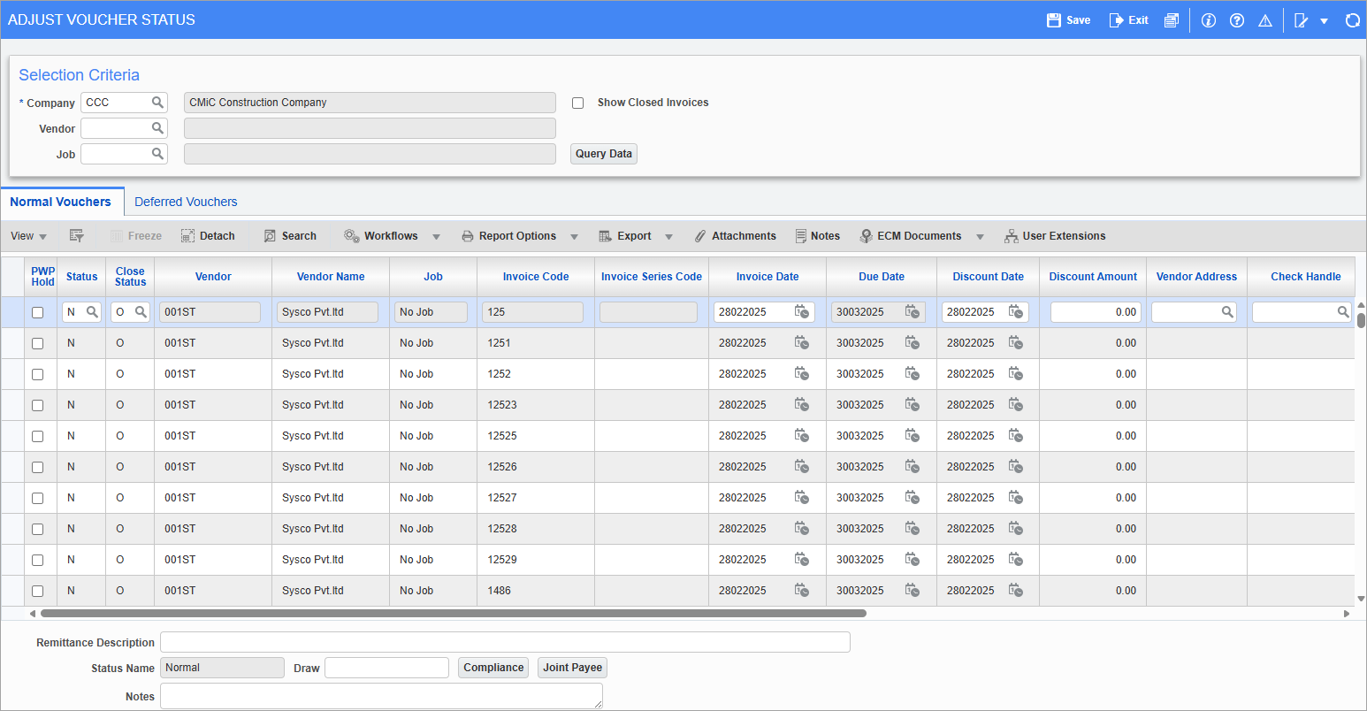1367x711 pixels.
Task: Open the Search tool in the grid toolbar
Action: [290, 235]
